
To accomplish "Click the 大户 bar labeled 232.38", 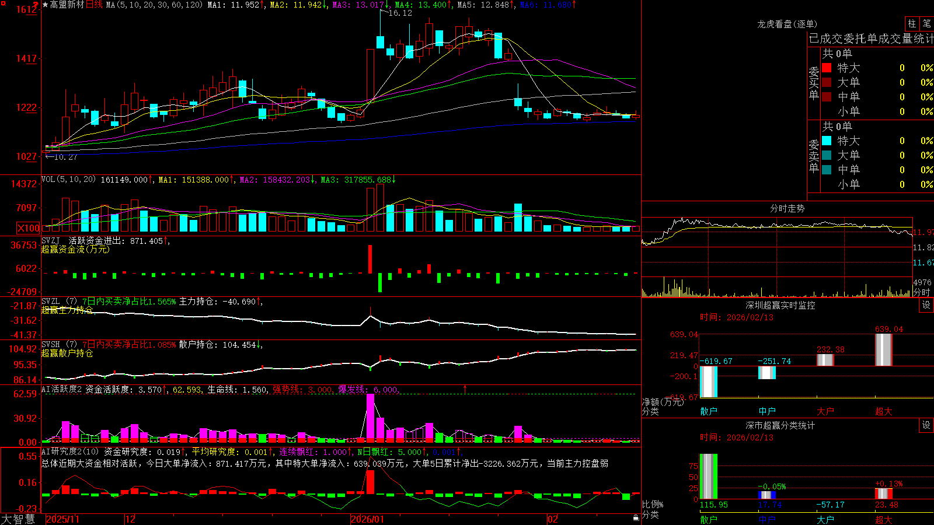I will point(825,360).
